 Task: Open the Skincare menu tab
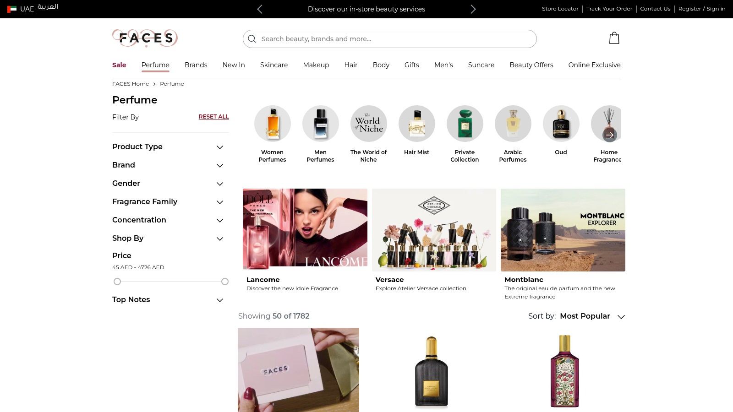pyautogui.click(x=274, y=65)
